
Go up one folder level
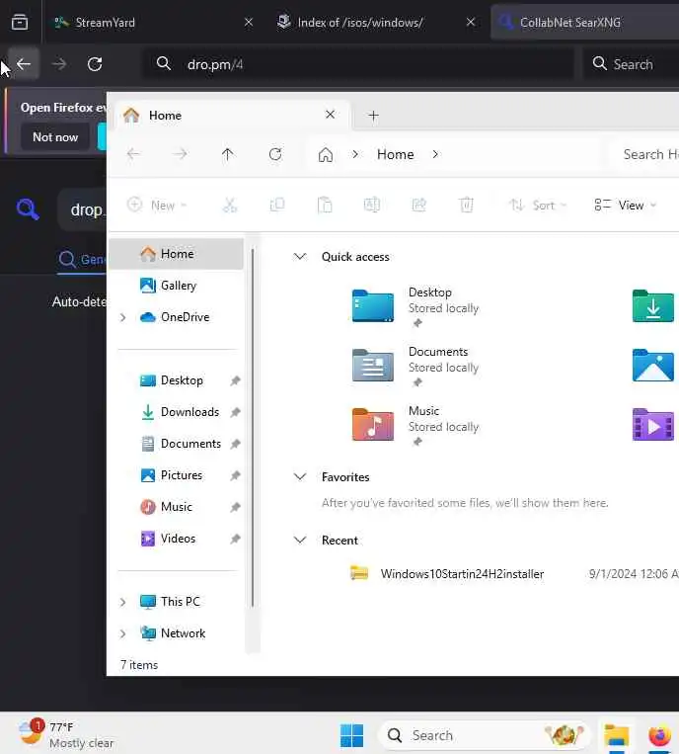(x=228, y=154)
